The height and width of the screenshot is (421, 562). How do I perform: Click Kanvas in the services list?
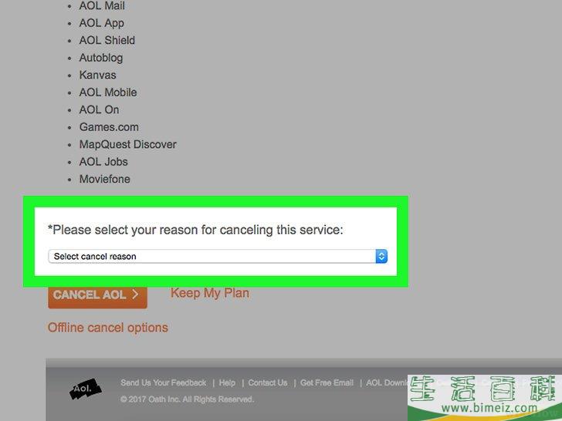pyautogui.click(x=98, y=76)
